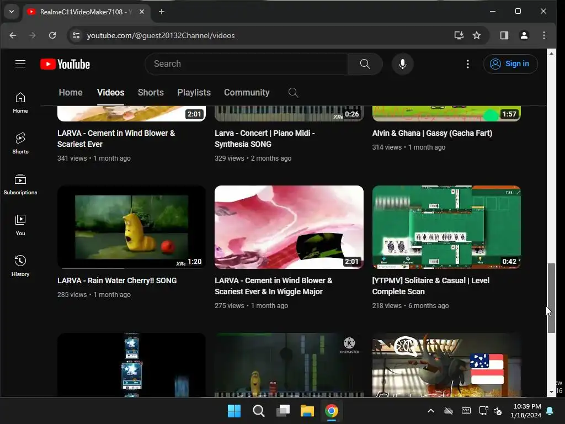Focus the YouTube Search input field
Viewport: 565px width, 424px height.
247,64
